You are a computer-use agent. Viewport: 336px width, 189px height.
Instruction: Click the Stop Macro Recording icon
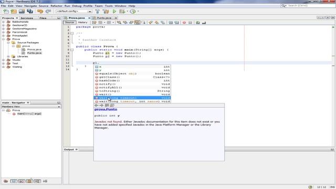click(x=190, y=23)
